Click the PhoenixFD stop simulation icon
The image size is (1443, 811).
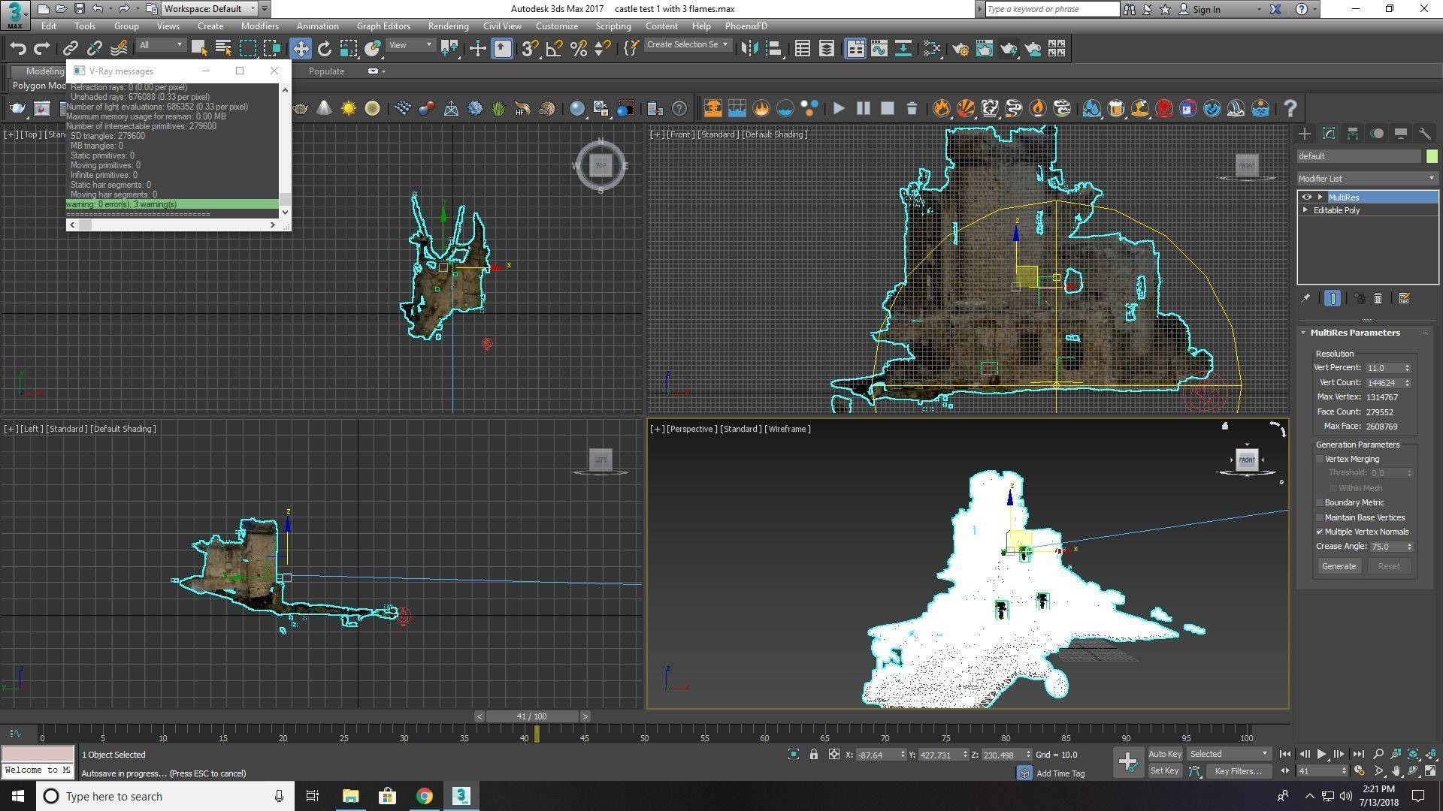888,109
